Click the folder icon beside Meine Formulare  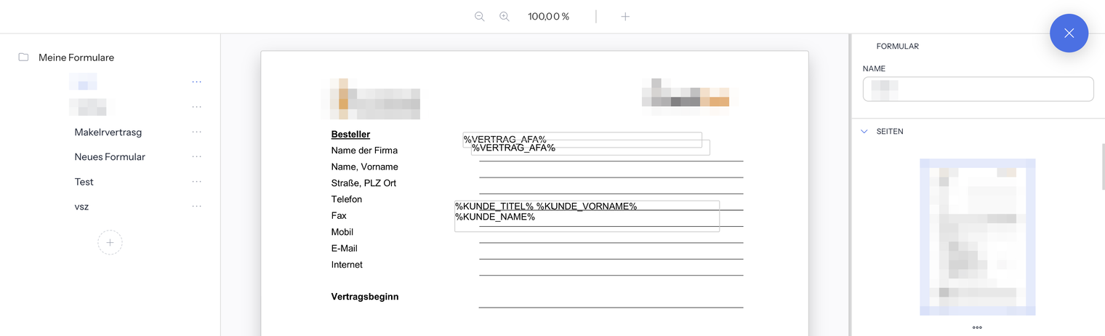coord(23,57)
